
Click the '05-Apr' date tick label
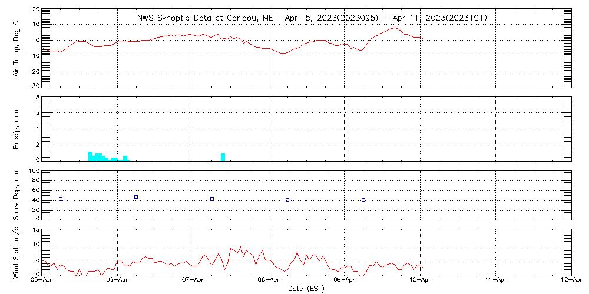coord(42,280)
